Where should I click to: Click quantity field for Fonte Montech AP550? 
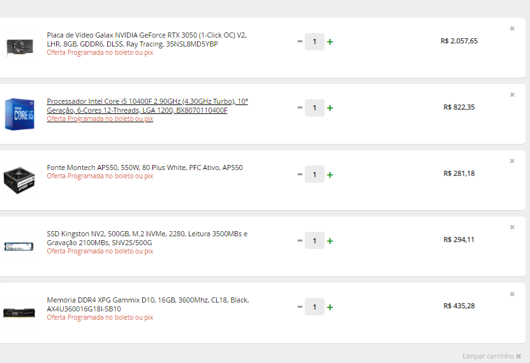tap(314, 174)
